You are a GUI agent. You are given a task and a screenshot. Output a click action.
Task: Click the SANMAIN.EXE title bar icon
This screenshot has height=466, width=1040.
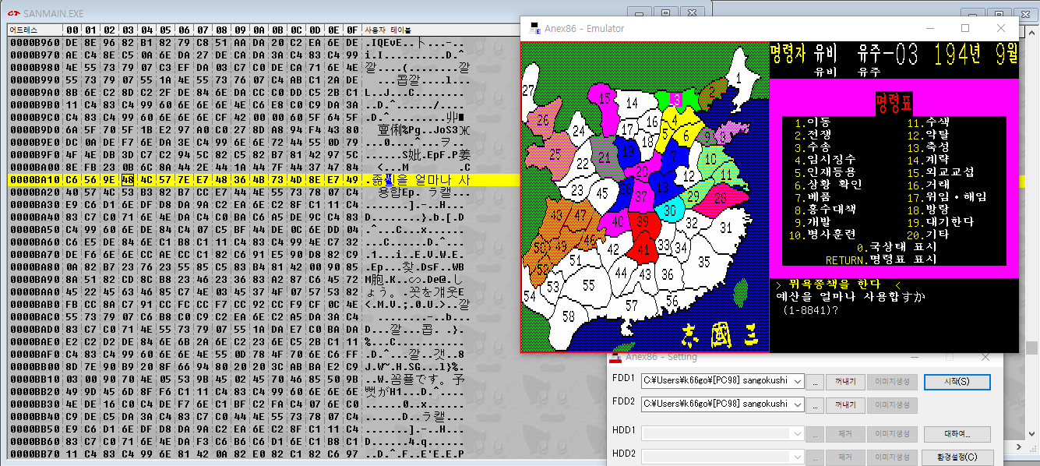point(13,13)
